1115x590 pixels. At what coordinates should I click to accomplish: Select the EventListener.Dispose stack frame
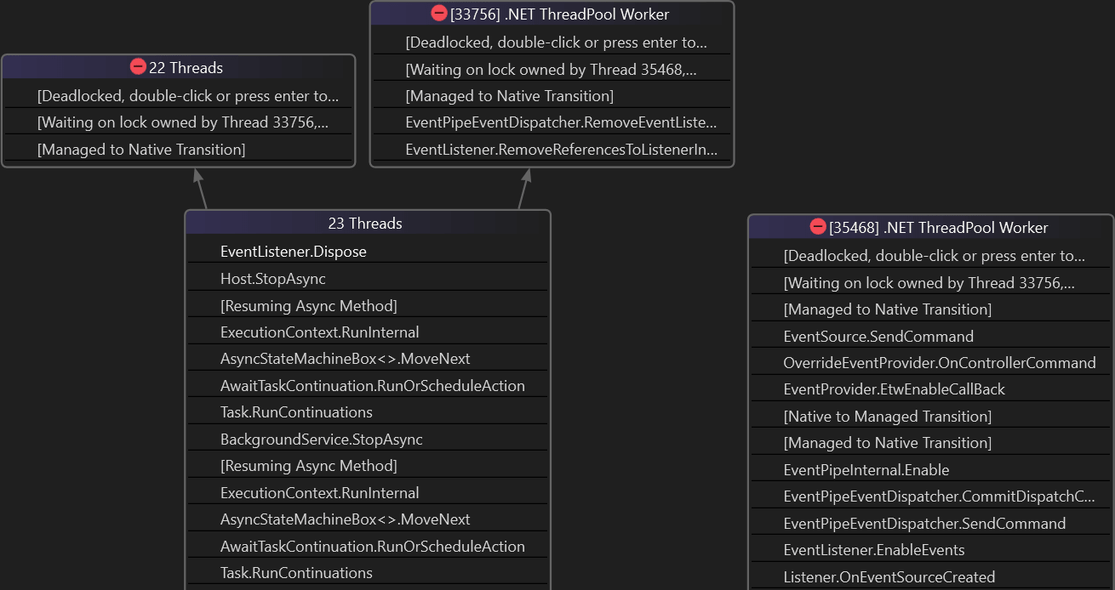pos(293,252)
